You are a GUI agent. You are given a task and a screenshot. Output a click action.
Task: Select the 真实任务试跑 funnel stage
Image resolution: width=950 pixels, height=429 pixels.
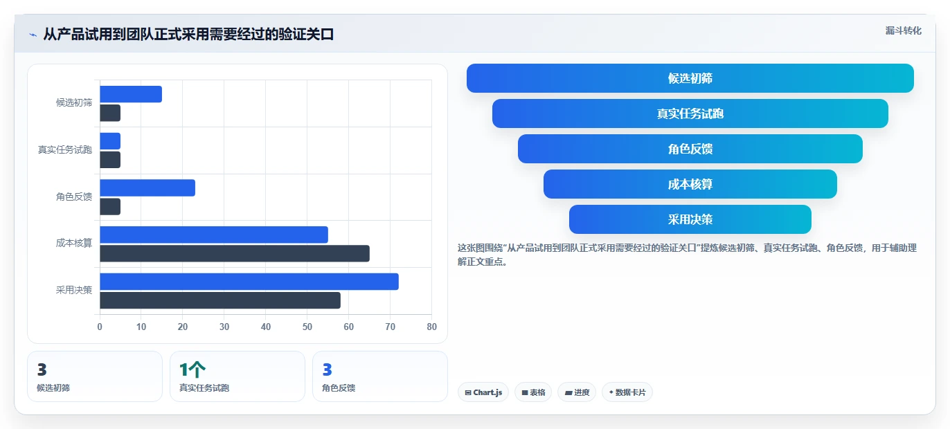(690, 113)
